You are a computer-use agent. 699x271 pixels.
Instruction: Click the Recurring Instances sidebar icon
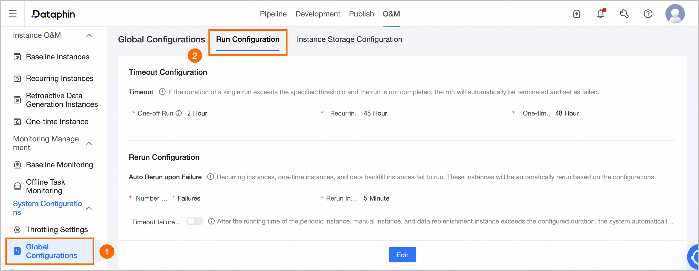click(x=17, y=79)
